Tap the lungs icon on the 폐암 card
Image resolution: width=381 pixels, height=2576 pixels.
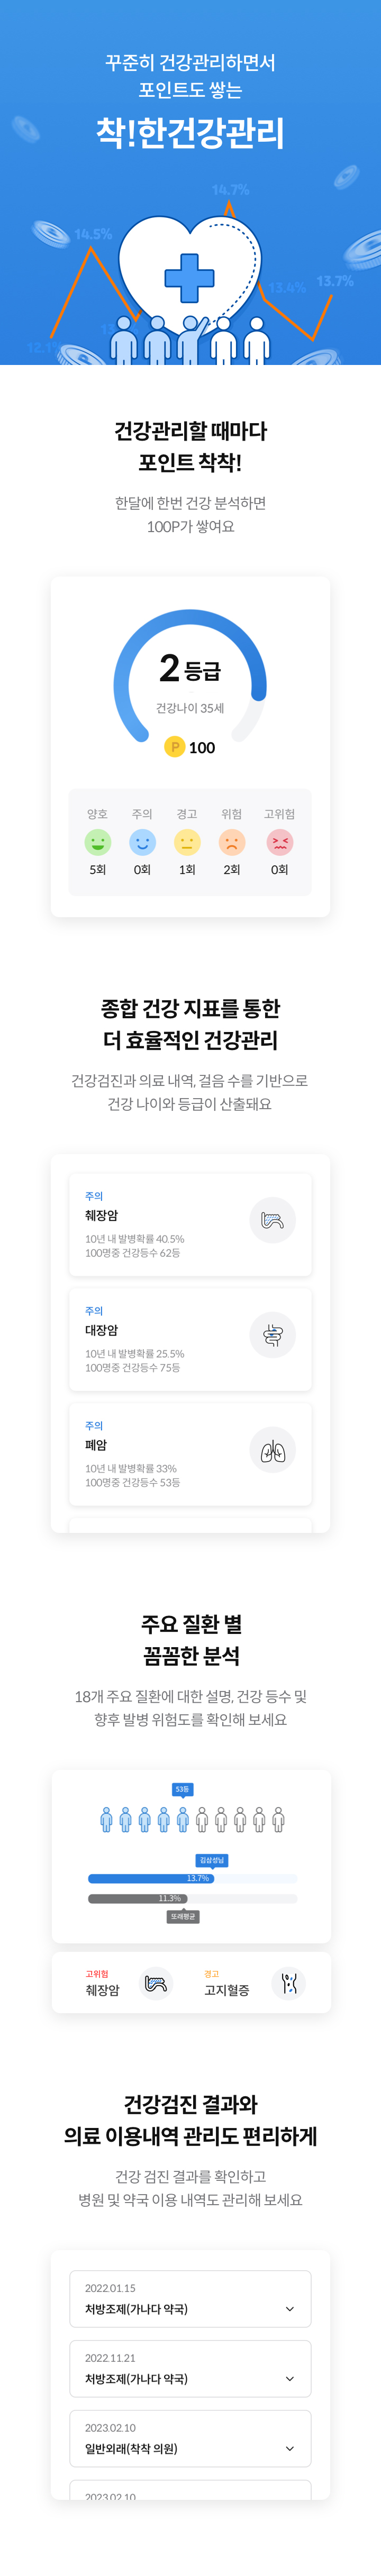click(x=272, y=1450)
